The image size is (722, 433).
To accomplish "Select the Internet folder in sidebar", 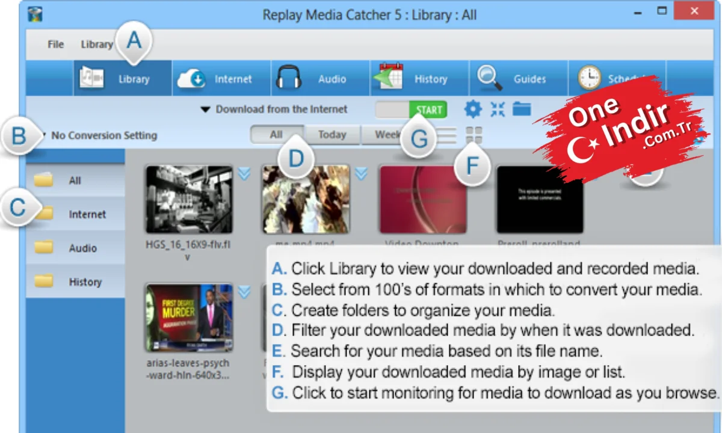I will (75, 214).
